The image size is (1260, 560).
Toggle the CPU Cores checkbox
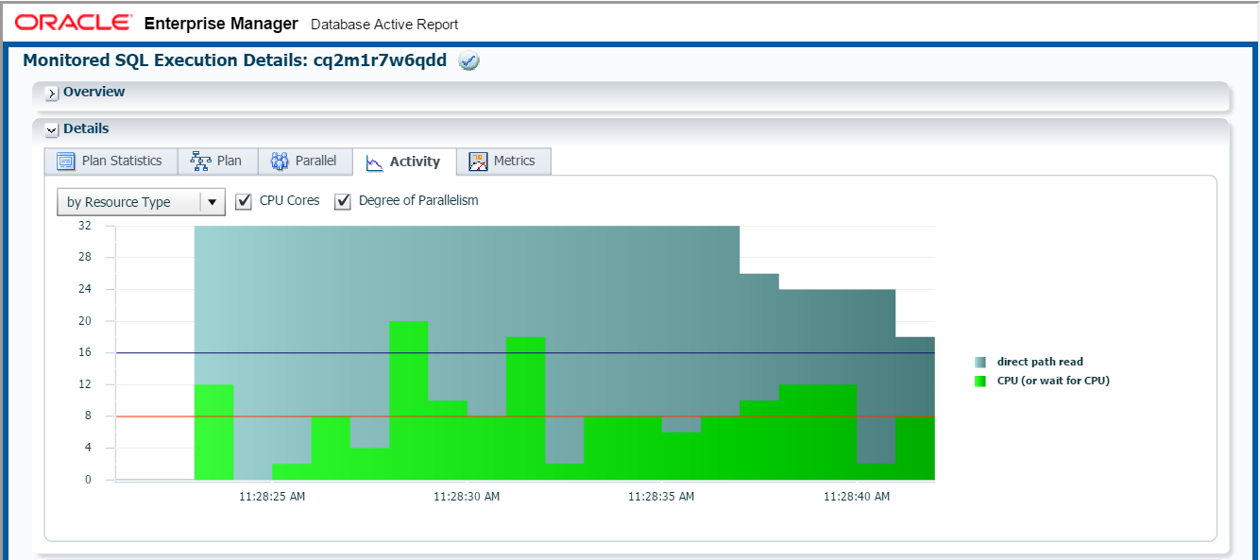point(244,201)
